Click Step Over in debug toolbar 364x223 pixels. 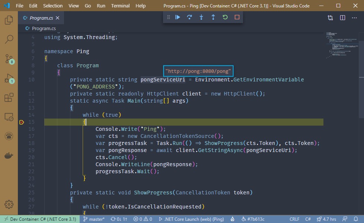pos(189,17)
